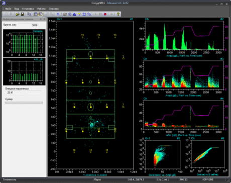Pin the information panel with pin icon
The width and height of the screenshot is (231, 183).
click(41, 19)
